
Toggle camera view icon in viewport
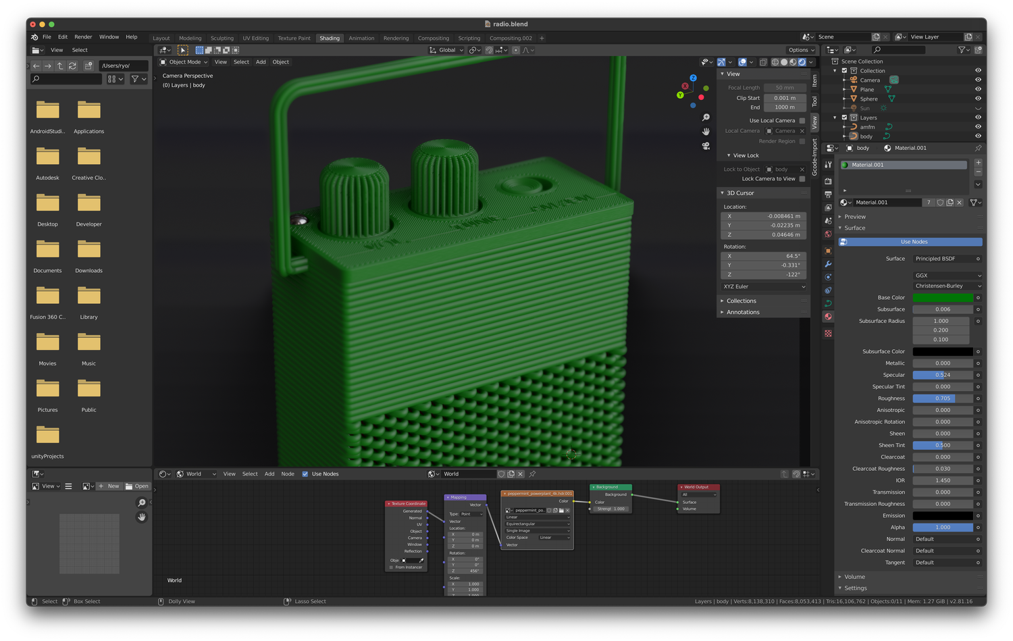click(x=706, y=145)
